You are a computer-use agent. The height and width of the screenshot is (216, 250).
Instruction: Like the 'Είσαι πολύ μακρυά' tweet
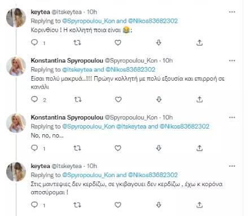118,99
